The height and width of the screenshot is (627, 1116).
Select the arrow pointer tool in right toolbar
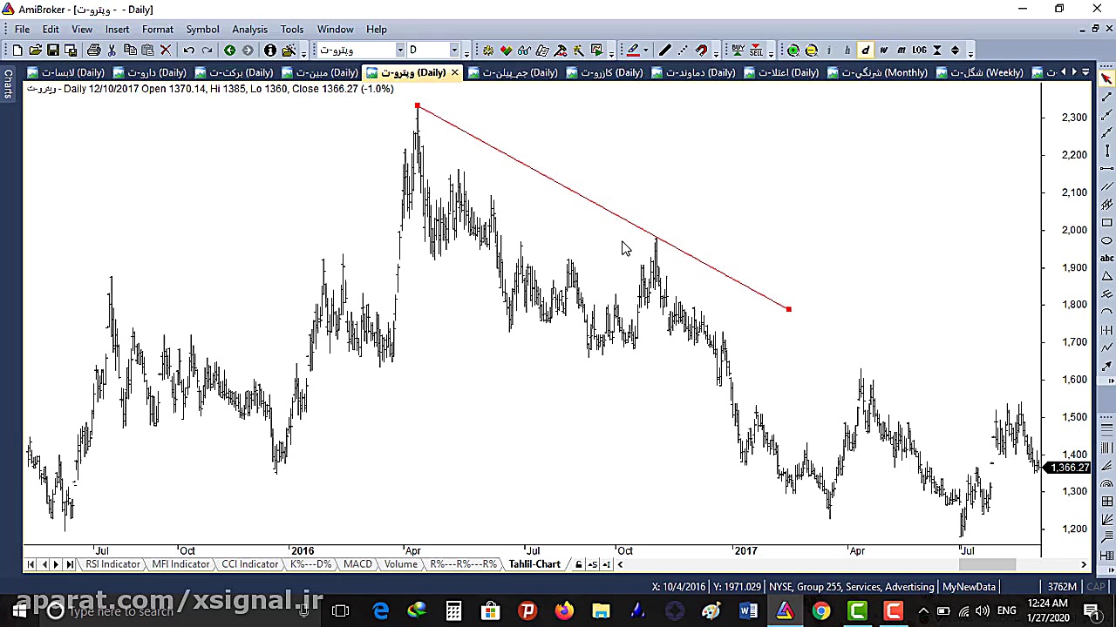pyautogui.click(x=1106, y=79)
